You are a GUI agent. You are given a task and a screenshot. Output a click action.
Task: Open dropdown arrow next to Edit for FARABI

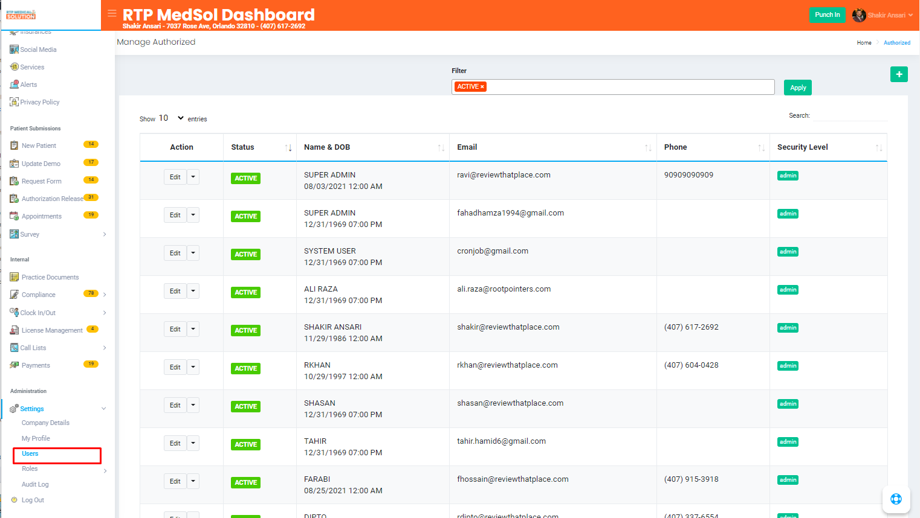193,481
